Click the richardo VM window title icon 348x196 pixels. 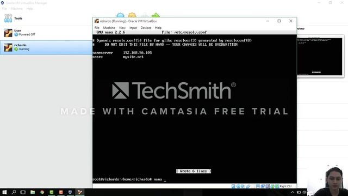point(97,21)
